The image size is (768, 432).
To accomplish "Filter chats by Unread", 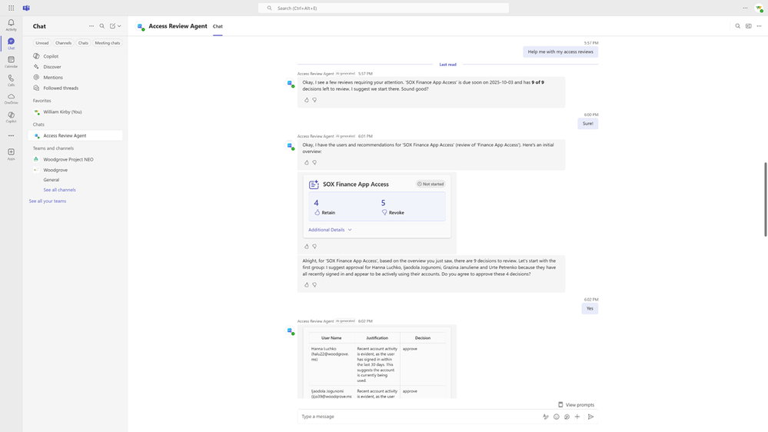I will 42,43.
